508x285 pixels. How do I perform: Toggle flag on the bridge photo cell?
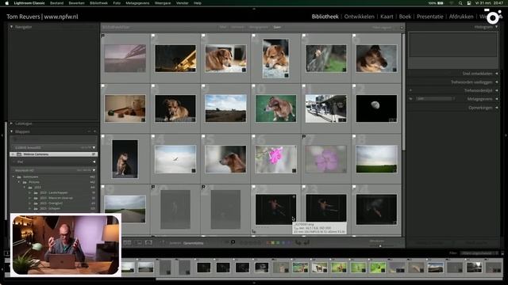pyautogui.click(x=103, y=36)
